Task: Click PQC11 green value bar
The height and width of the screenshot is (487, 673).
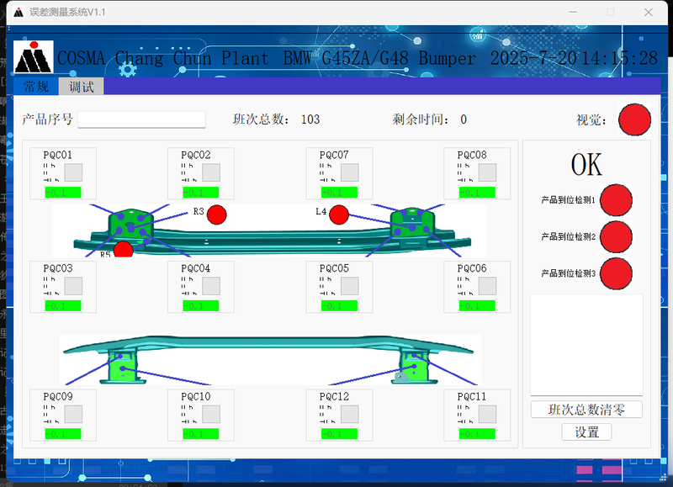Action: 477,434
